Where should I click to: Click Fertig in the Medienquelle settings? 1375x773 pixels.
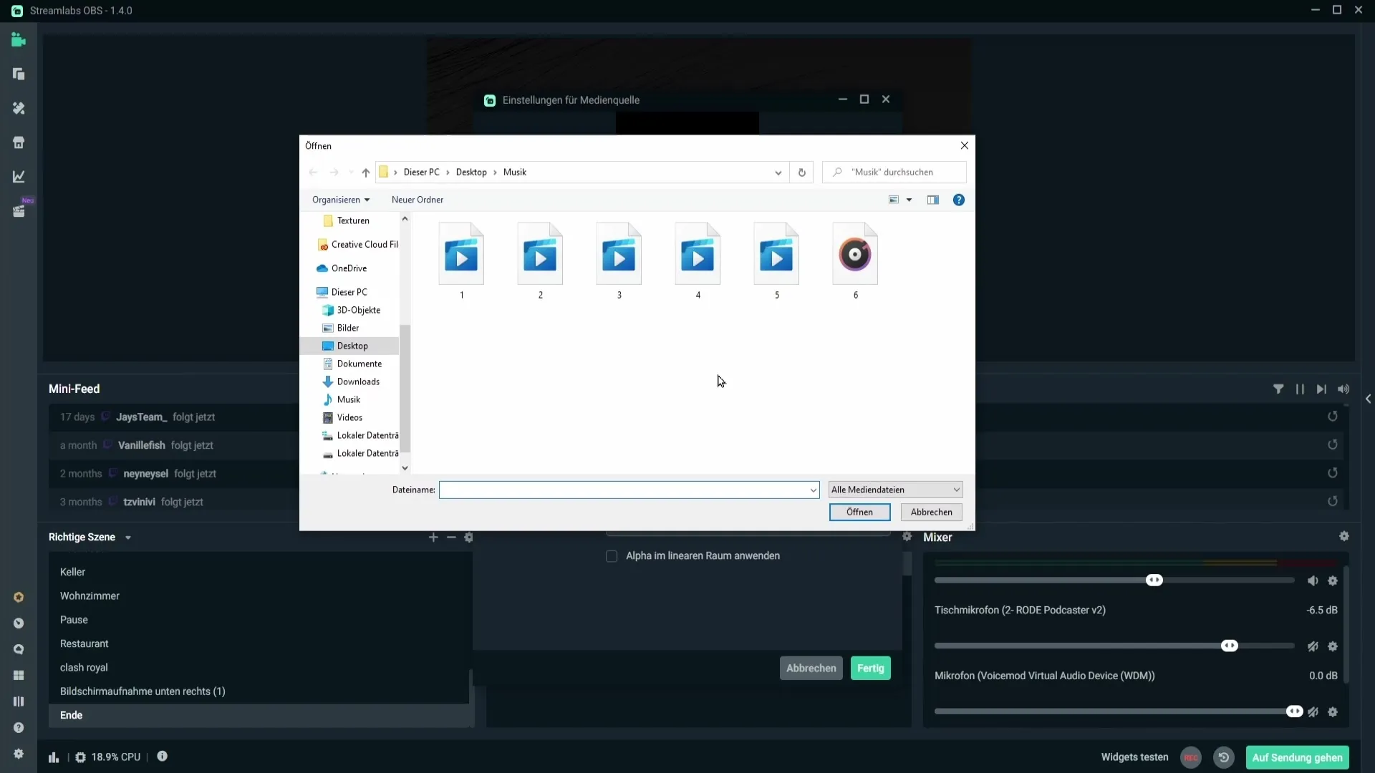click(x=871, y=669)
